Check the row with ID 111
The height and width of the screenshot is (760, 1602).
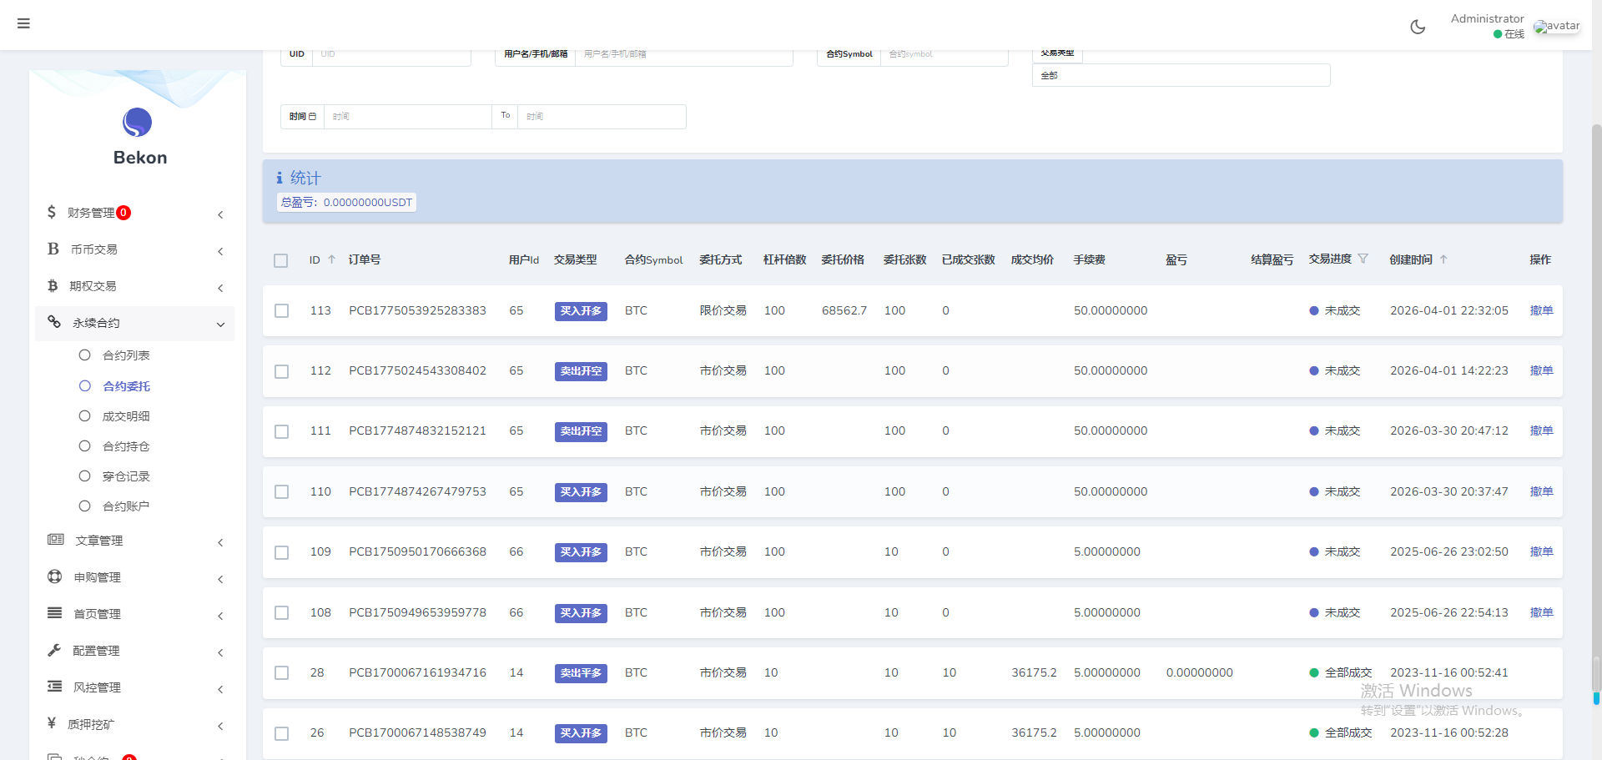pyautogui.click(x=281, y=431)
